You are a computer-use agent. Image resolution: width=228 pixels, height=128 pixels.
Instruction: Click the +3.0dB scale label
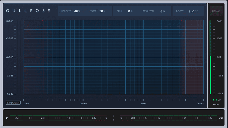point(10,38)
